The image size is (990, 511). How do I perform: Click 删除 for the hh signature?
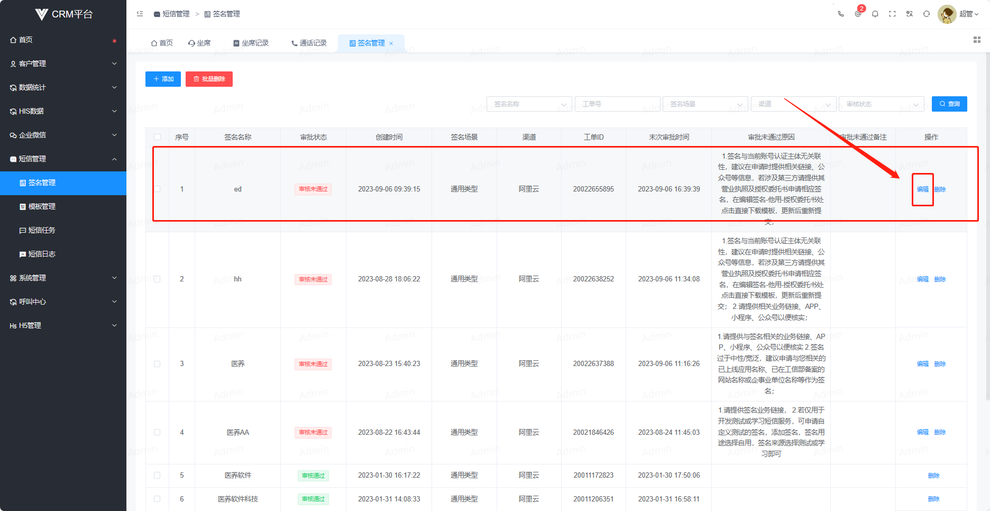click(940, 279)
